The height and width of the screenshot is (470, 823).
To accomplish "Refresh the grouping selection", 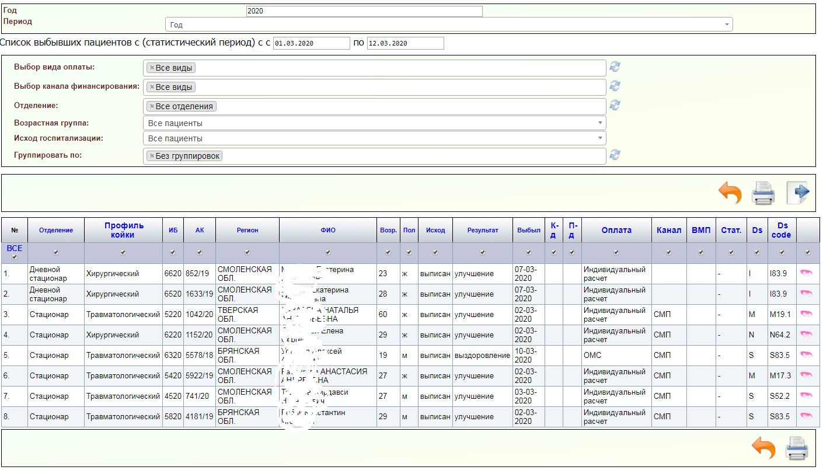I will click(x=615, y=155).
